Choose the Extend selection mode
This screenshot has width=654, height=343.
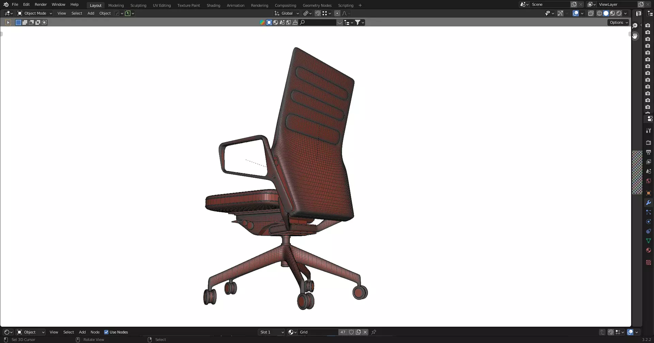coord(25,22)
